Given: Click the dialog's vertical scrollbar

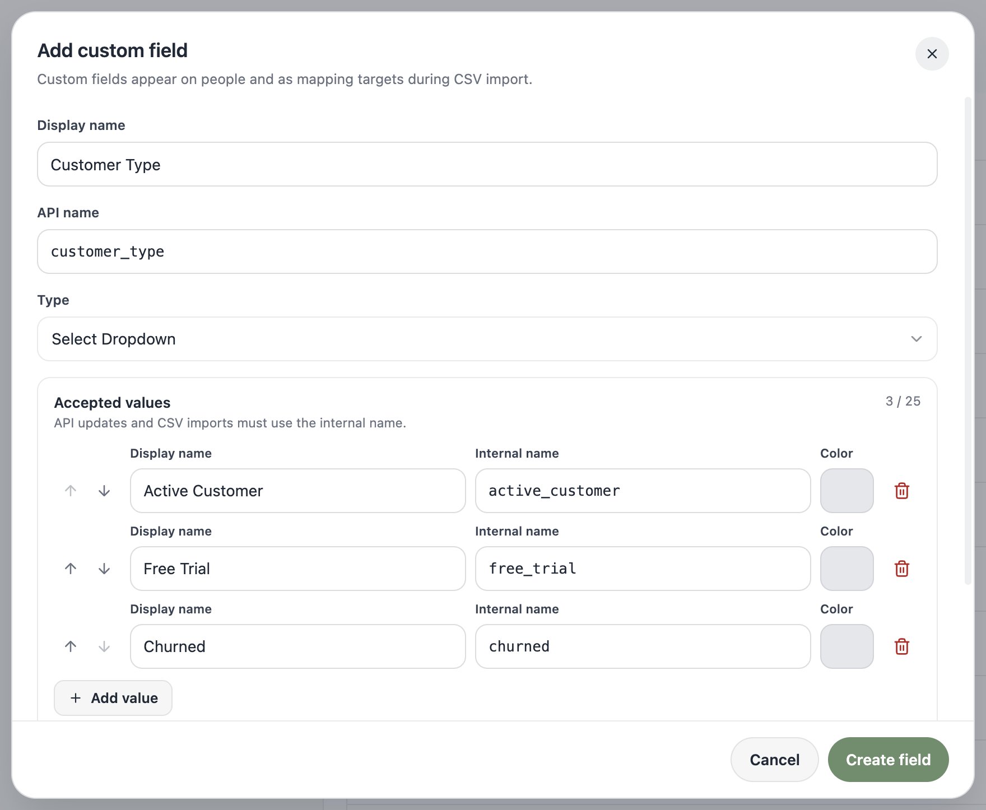Looking at the screenshot, I should (x=968, y=341).
